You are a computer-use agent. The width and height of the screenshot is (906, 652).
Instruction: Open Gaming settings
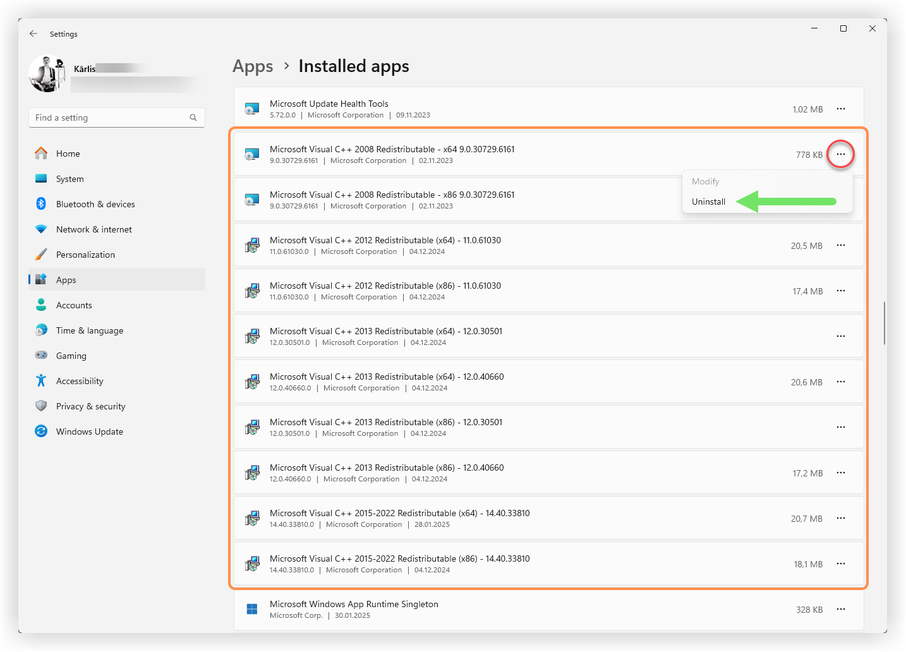point(117,356)
